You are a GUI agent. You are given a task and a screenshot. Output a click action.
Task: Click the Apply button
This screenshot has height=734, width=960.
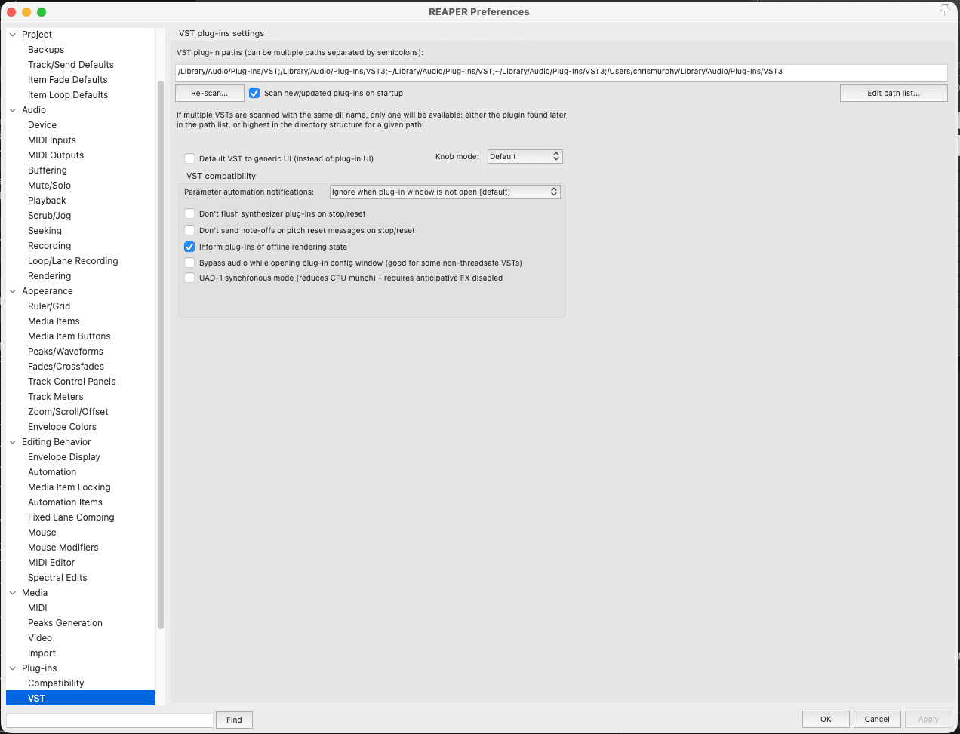[x=928, y=719]
